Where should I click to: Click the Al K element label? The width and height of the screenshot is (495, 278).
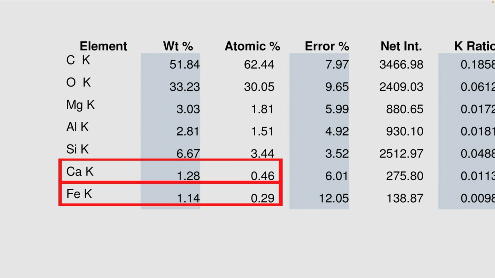78,127
